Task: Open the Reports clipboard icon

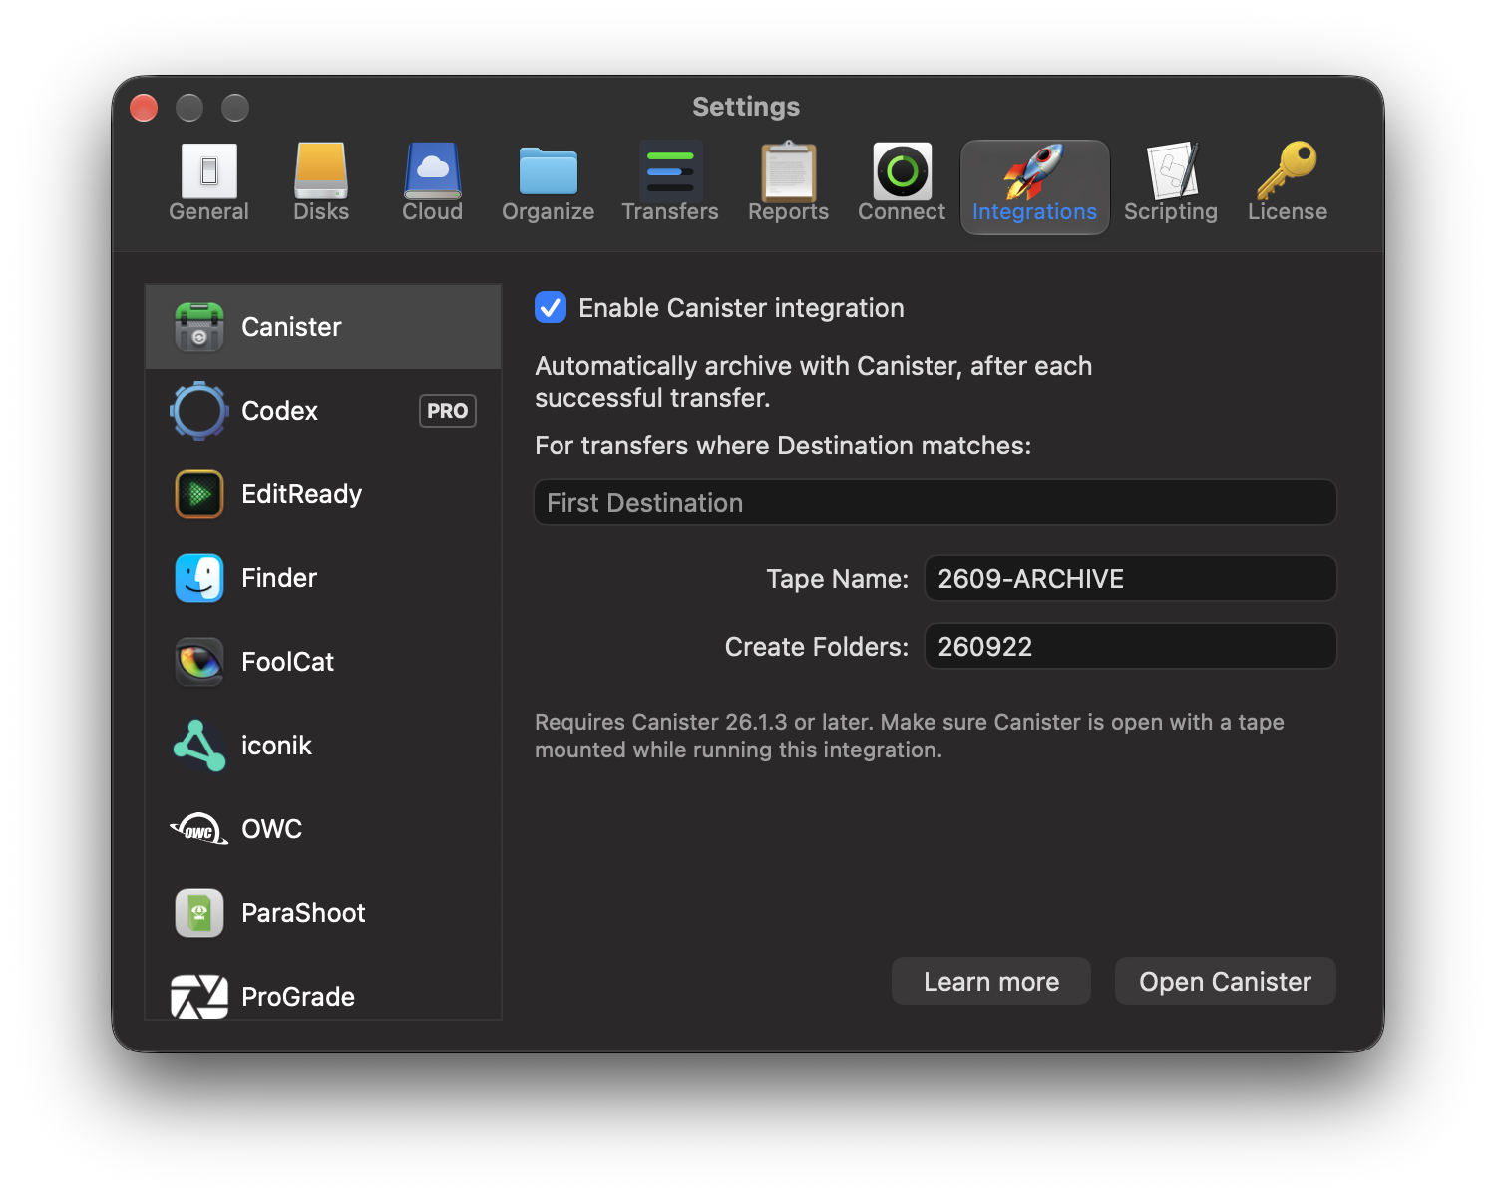Action: (789, 170)
